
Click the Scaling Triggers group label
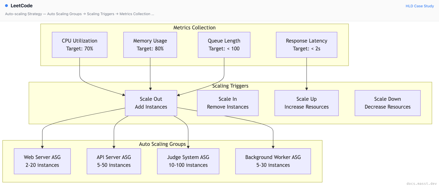[230, 86]
